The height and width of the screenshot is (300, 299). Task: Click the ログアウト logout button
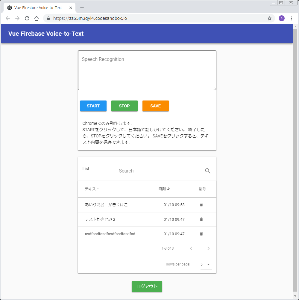point(147,286)
